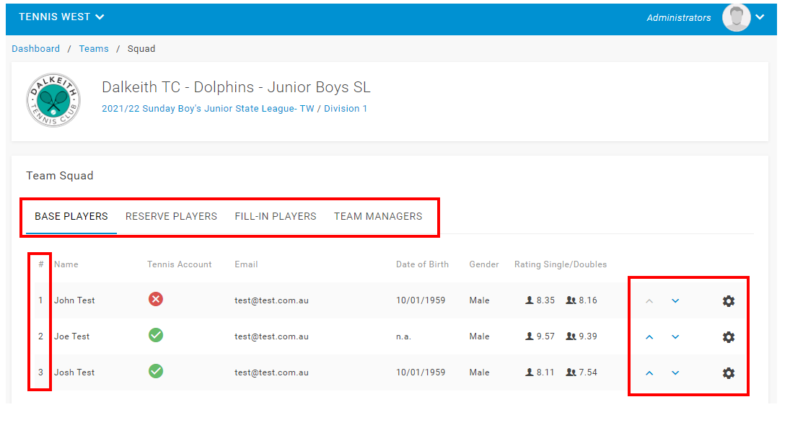This screenshot has height=433, width=790.
Task: Click the Dalkeith Tennis Club logo
Action: coord(53,100)
